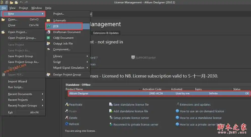Click the CAM Document icon
The image size is (251, 137).
pyautogui.click(x=48, y=38)
